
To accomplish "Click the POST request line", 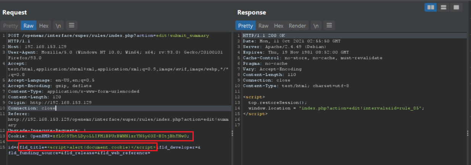I will (108, 38).
